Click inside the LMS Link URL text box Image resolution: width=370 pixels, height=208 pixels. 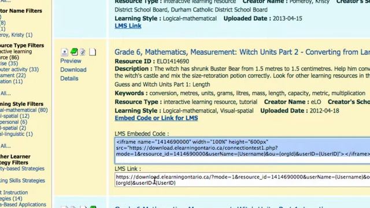(x=242, y=180)
